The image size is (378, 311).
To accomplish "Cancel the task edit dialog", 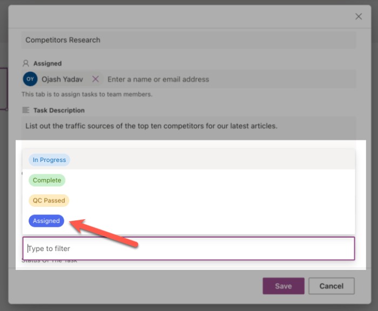I will coord(332,286).
